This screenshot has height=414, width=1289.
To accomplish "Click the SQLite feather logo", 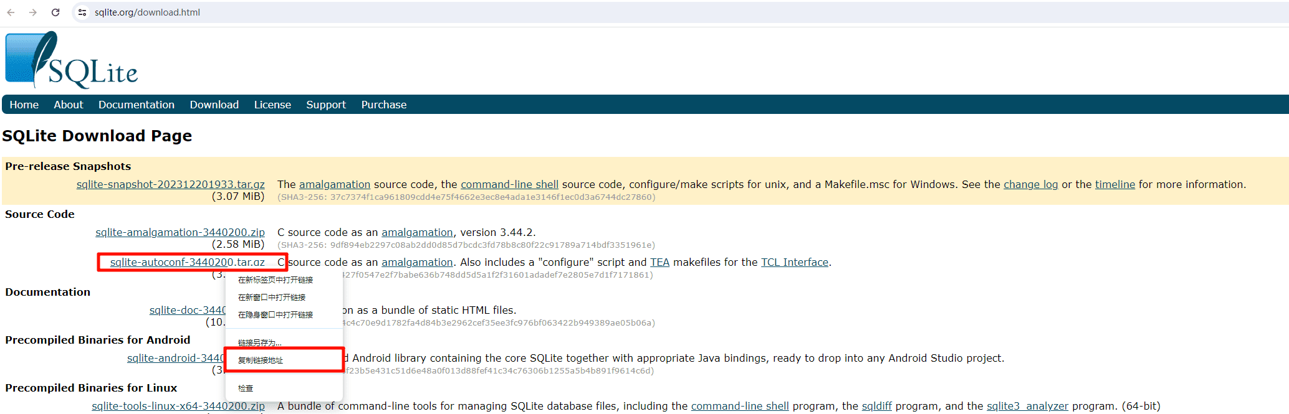I will coord(71,60).
